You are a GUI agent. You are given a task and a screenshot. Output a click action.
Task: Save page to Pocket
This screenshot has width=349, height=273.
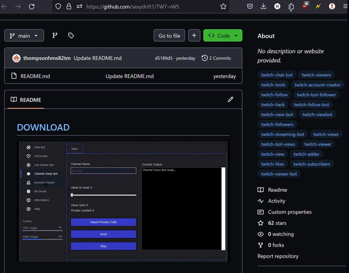pos(250,6)
